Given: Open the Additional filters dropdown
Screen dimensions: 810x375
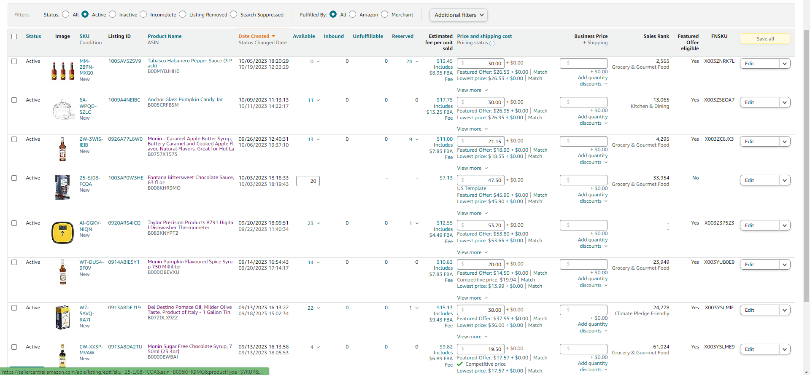Looking at the screenshot, I should click(459, 15).
